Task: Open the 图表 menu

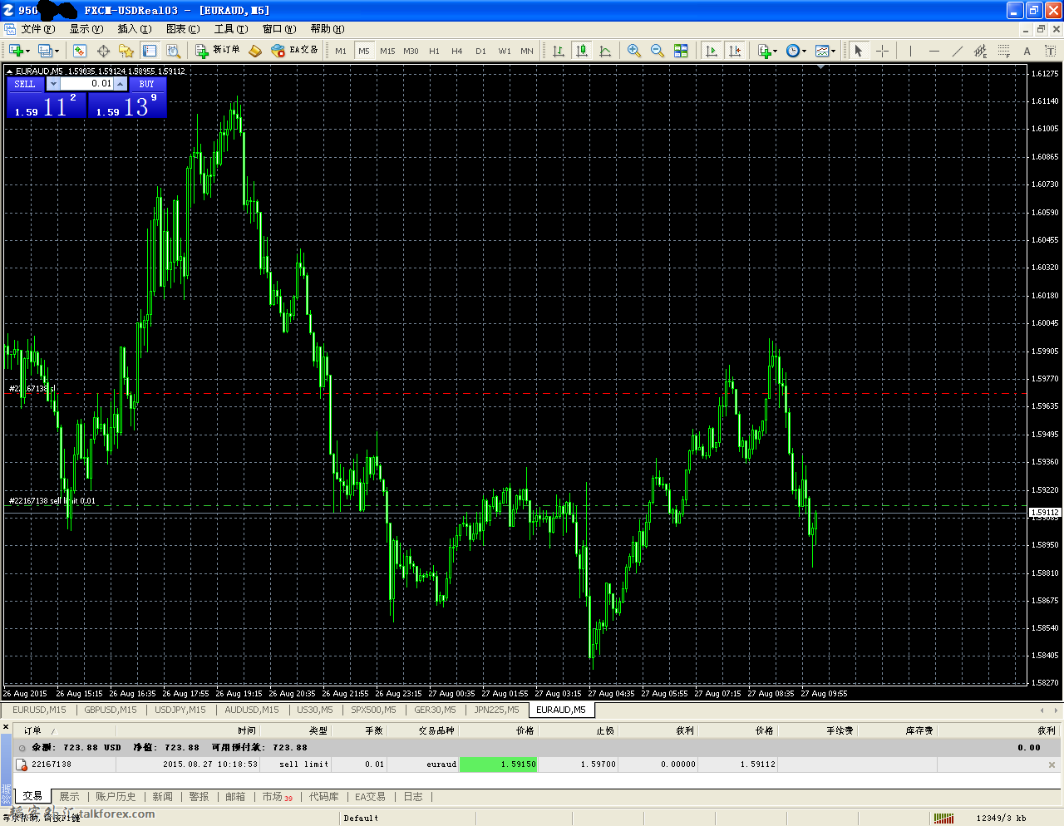Action: click(x=183, y=29)
